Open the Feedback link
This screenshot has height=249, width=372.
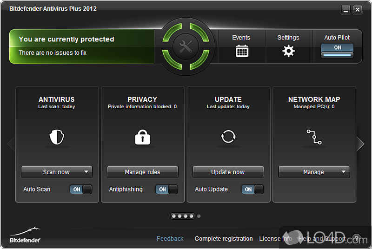pos(170,239)
